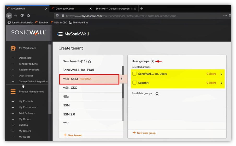Click the shield tracking protection icon
This screenshot has height=146, width=236.
click(57, 16)
